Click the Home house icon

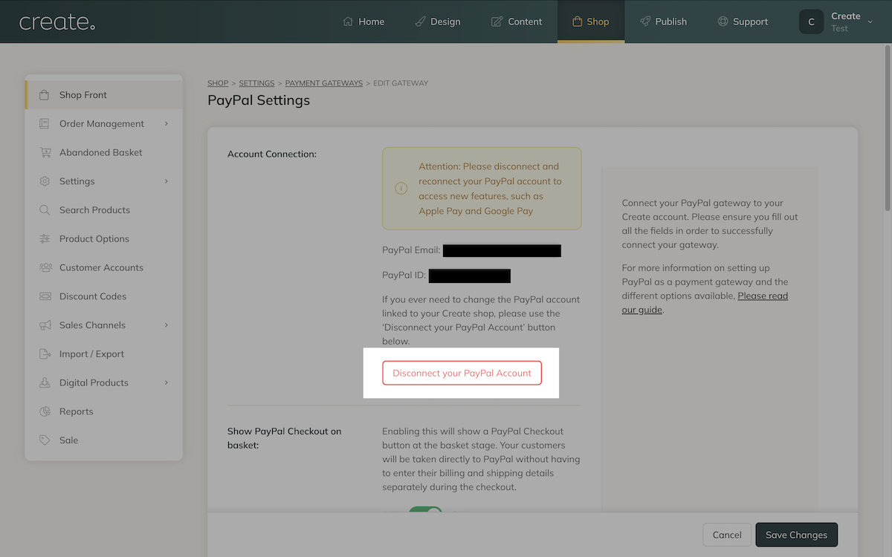[348, 22]
